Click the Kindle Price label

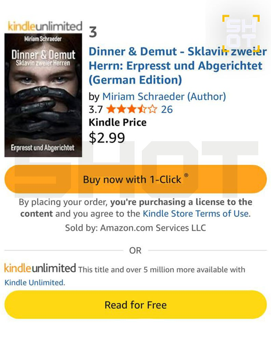click(118, 122)
